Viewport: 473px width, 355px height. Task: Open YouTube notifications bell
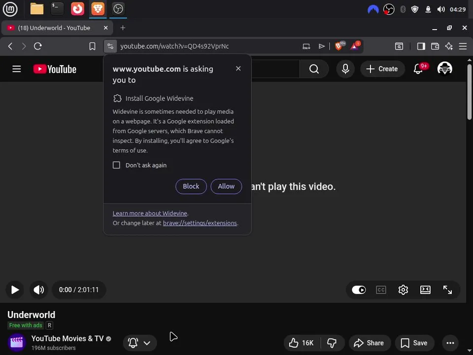click(418, 69)
